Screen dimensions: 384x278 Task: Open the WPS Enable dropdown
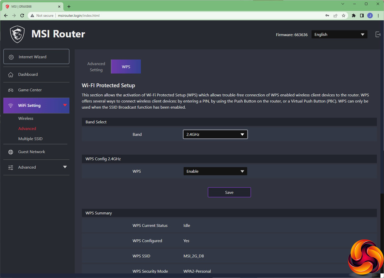(215, 171)
